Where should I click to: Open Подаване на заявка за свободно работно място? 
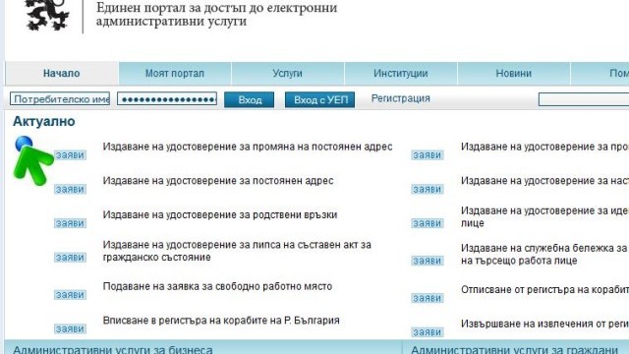217,286
